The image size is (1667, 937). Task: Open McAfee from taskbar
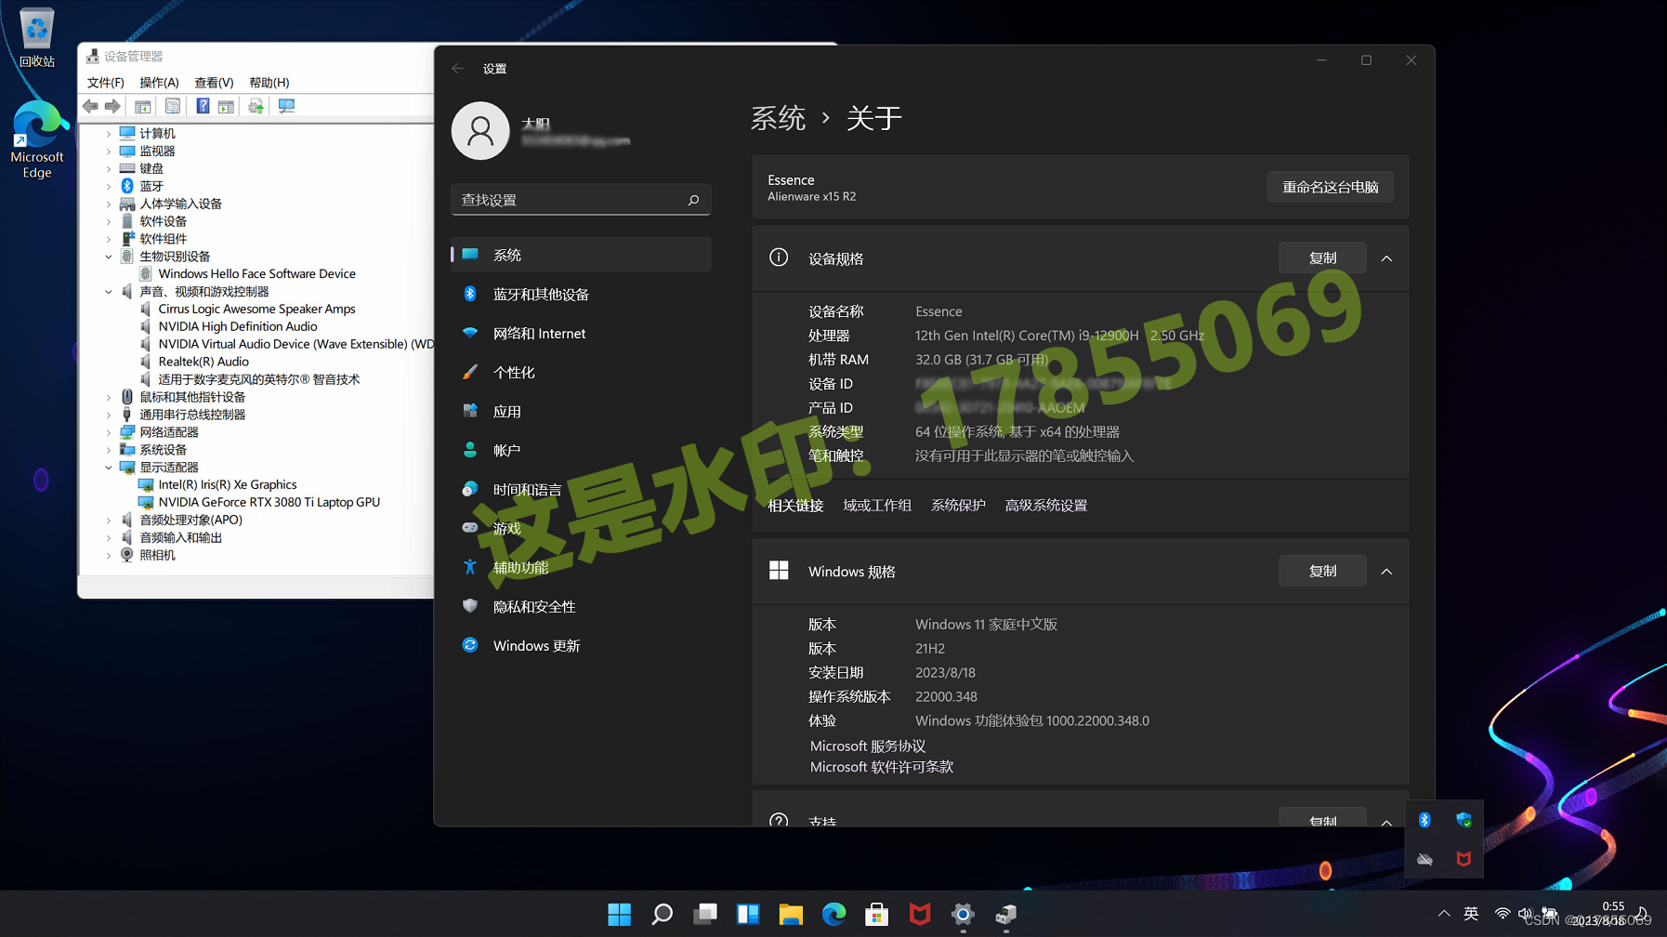[x=920, y=915]
